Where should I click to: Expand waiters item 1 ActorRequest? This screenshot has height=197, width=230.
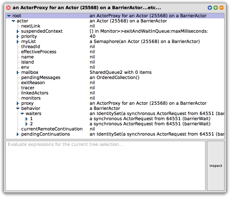[x=26, y=119]
